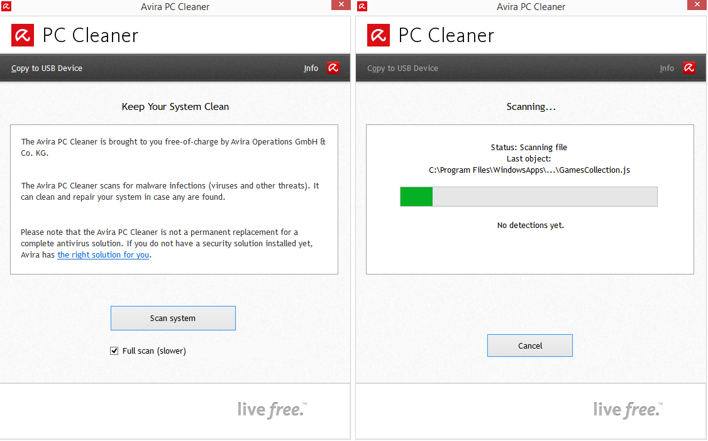
Task: Open the Info menu in the left window
Action: click(311, 68)
